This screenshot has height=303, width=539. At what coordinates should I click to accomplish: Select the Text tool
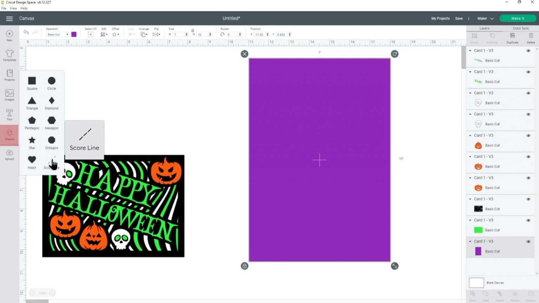(9, 115)
